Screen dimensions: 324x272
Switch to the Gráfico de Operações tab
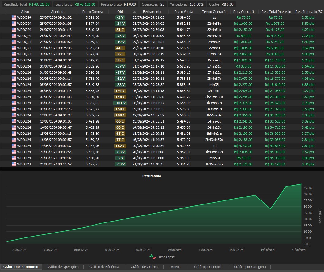(x=62, y=267)
